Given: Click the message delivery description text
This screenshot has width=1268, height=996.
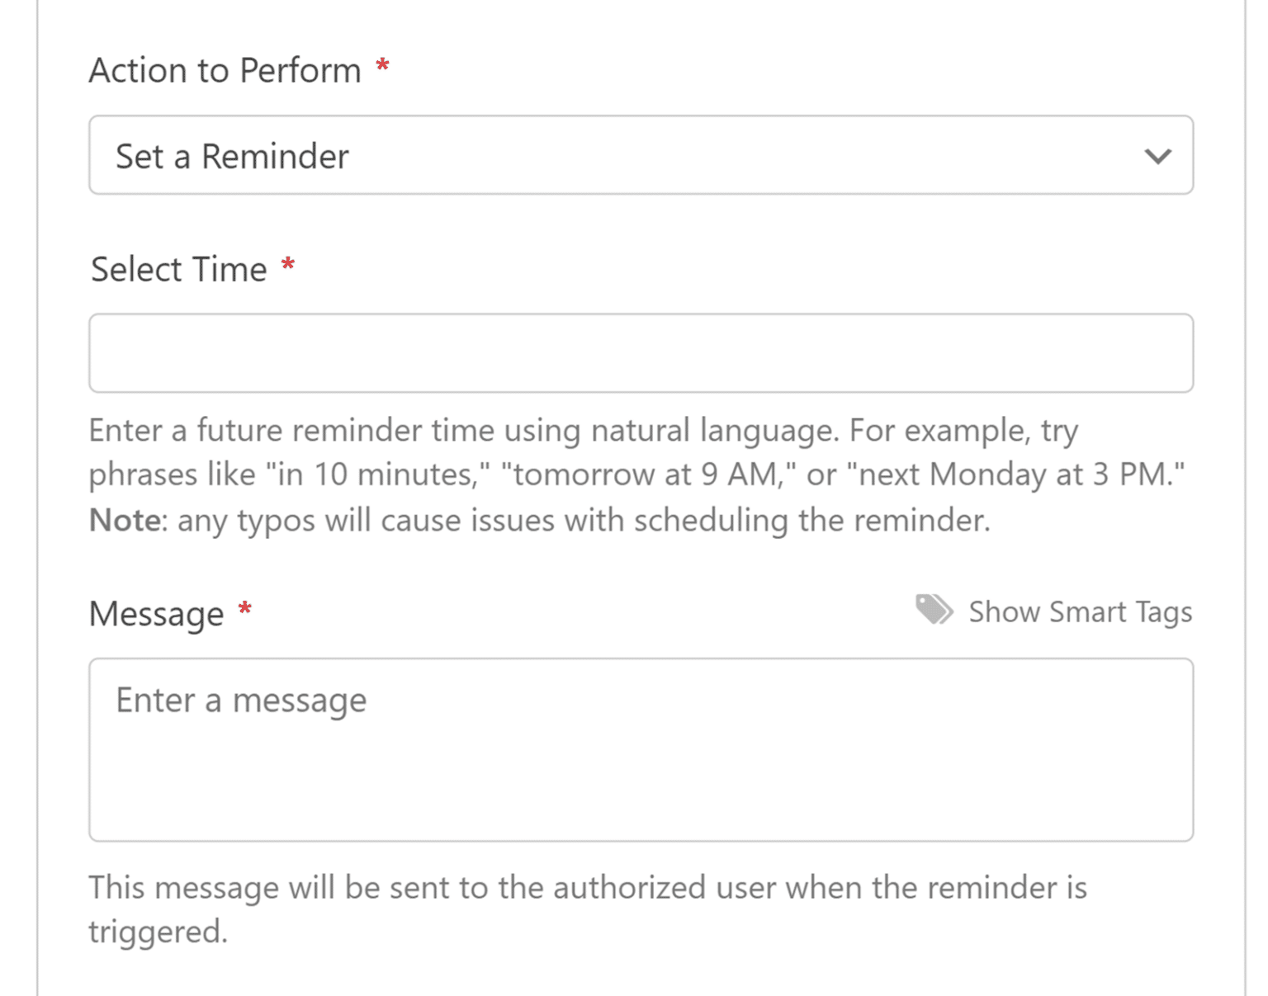Looking at the screenshot, I should coord(588,908).
